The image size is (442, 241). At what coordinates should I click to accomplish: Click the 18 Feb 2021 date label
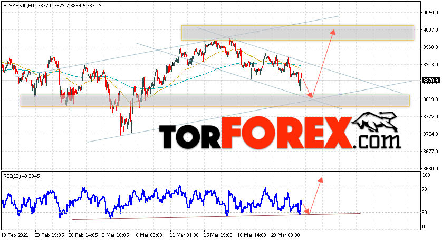pos(14,235)
